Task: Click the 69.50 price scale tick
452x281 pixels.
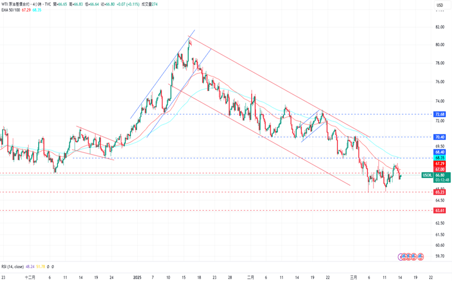Action: 440,146
